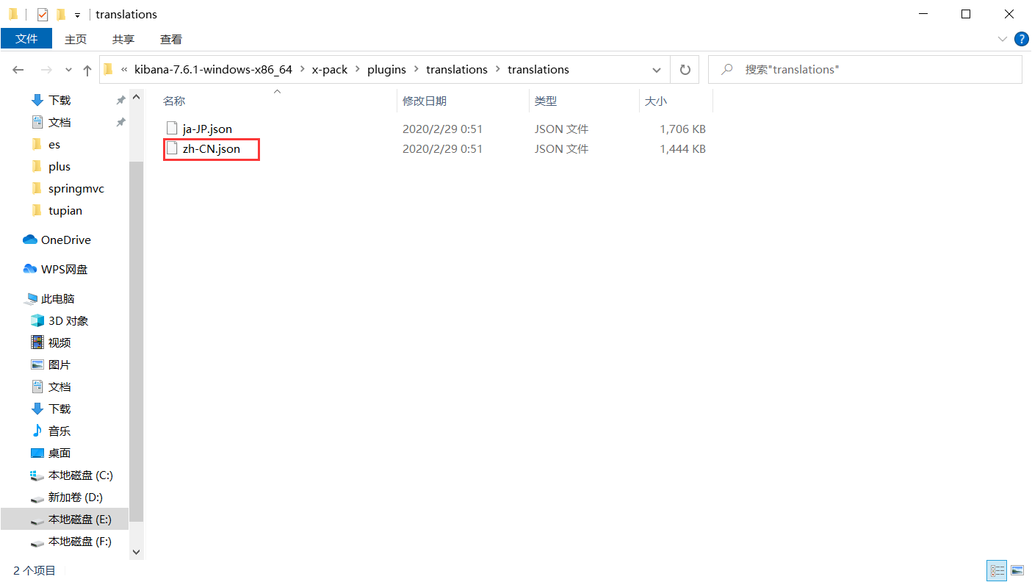Open the 文件 ribbon tab
The height and width of the screenshot is (582, 1032).
26,39
